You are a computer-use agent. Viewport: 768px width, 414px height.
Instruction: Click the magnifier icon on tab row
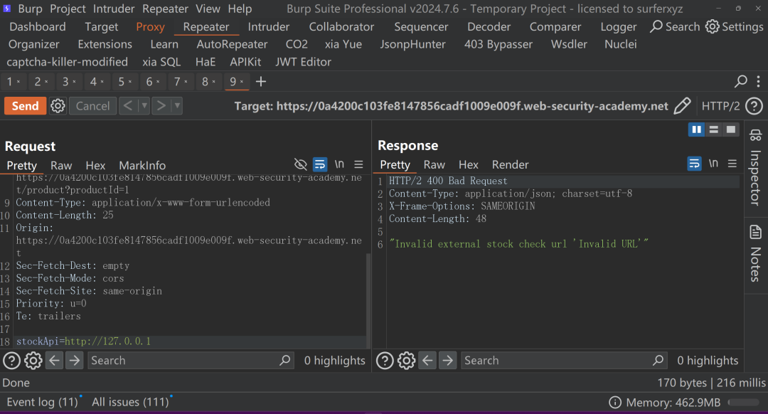(x=740, y=81)
